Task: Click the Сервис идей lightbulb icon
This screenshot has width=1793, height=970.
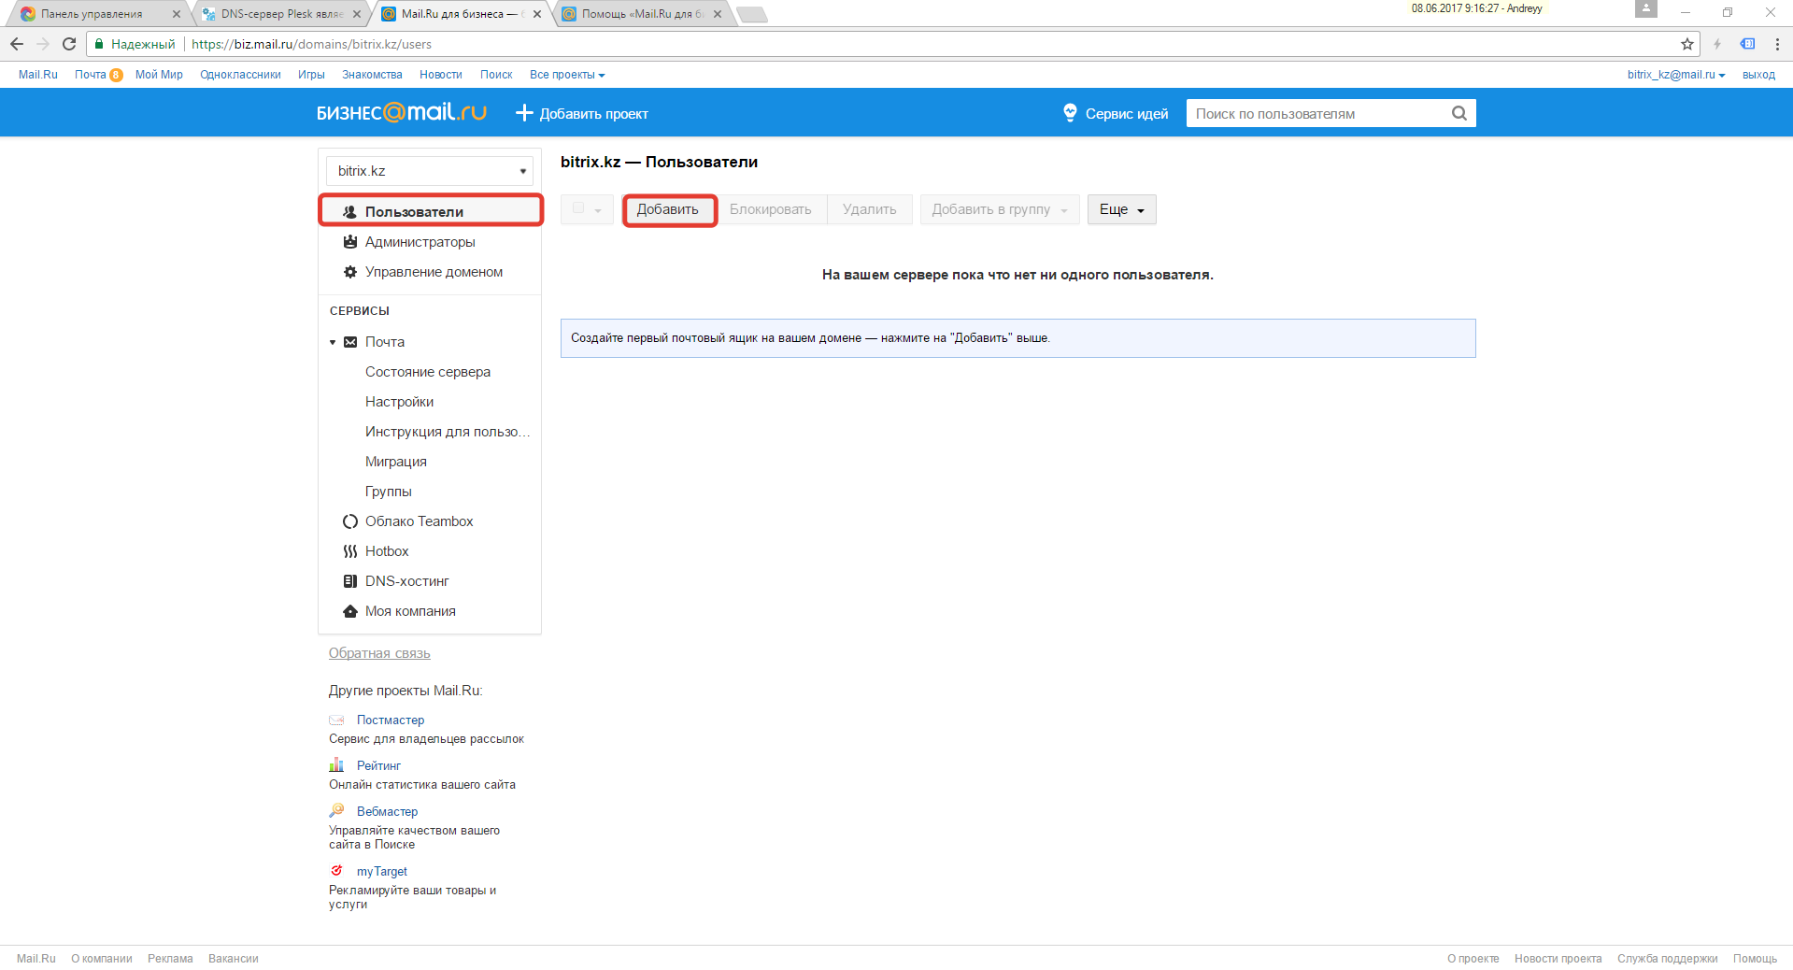Action: pyautogui.click(x=1070, y=113)
